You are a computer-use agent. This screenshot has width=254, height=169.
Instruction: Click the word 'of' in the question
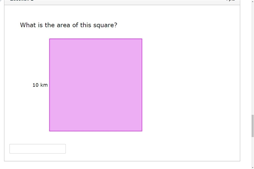pyautogui.click(x=75, y=25)
